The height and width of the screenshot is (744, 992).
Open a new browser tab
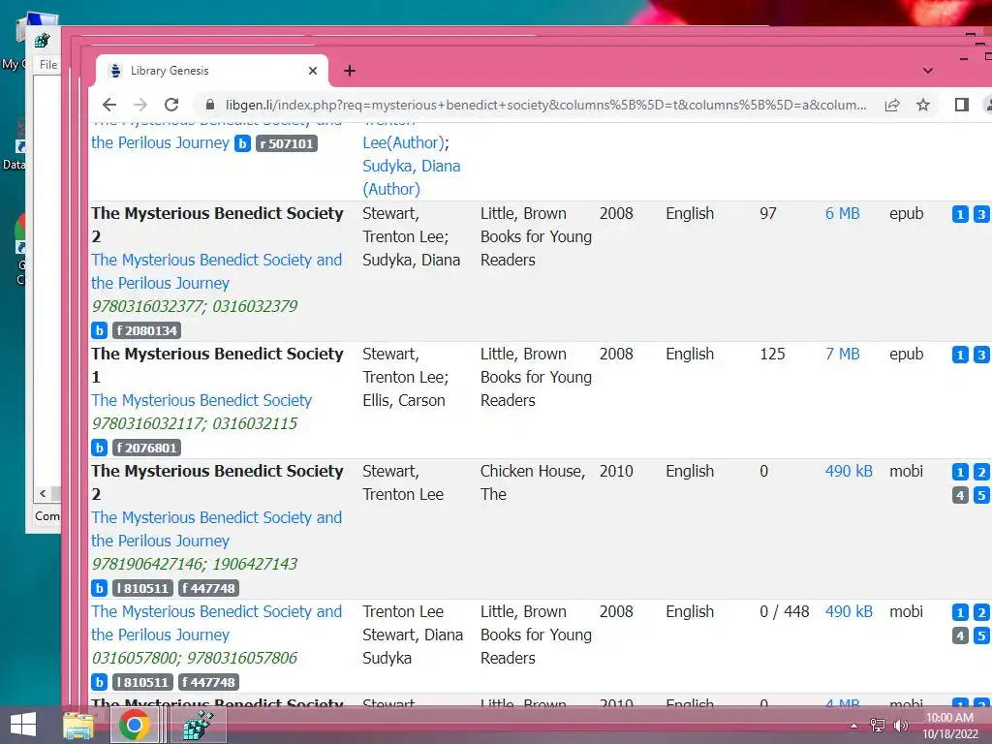coord(349,71)
